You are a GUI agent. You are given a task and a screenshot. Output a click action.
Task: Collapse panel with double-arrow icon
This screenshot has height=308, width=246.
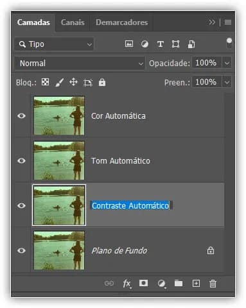(x=212, y=22)
